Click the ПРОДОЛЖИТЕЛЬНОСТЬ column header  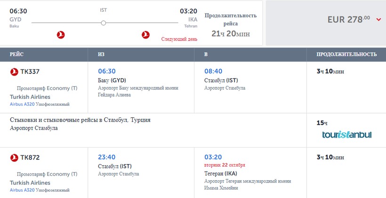346,54
